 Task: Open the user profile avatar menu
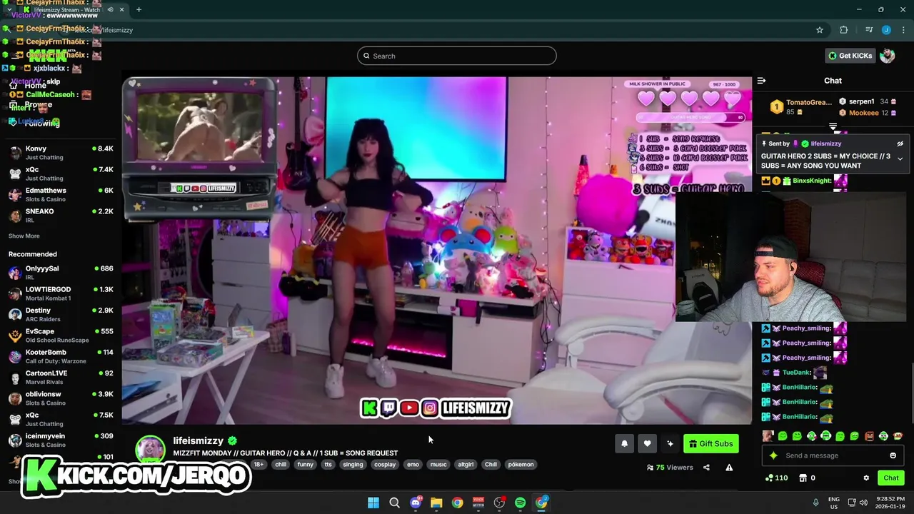[888, 56]
